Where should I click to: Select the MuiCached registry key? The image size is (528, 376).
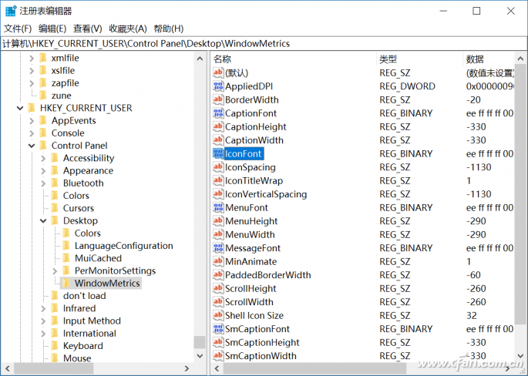click(98, 258)
